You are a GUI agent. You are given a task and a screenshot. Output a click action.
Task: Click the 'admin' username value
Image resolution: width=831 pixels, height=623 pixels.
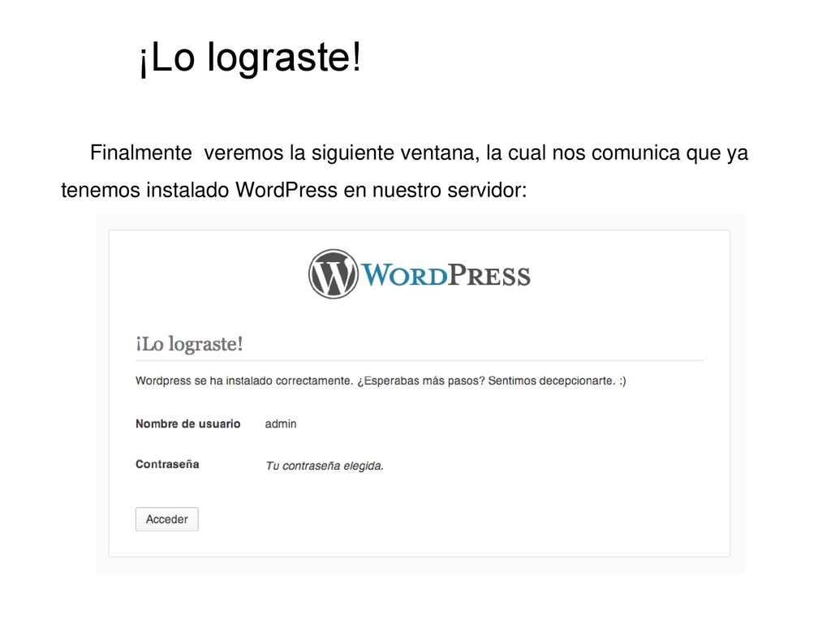pyautogui.click(x=281, y=423)
